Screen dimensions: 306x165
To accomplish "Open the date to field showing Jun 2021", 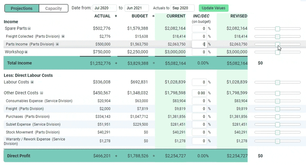I will [x=137, y=8].
